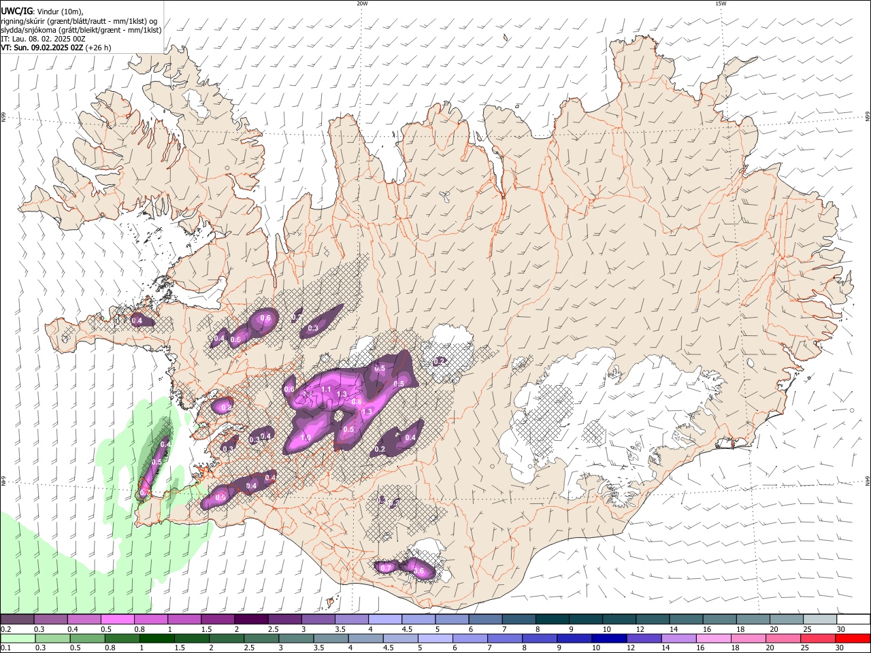Pick the lower rain scale swatch starting at 7
Viewport: 871px width, 653px height.
pos(504,638)
